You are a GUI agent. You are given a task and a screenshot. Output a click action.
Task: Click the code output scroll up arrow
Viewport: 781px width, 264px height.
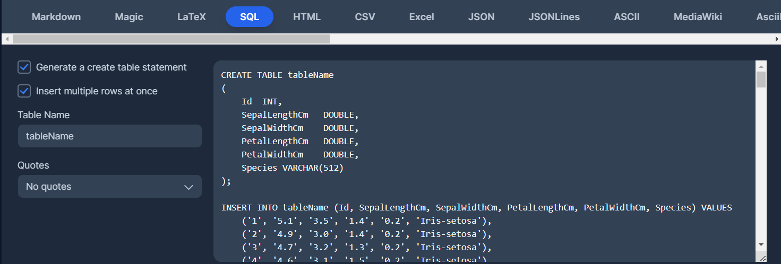coord(761,67)
